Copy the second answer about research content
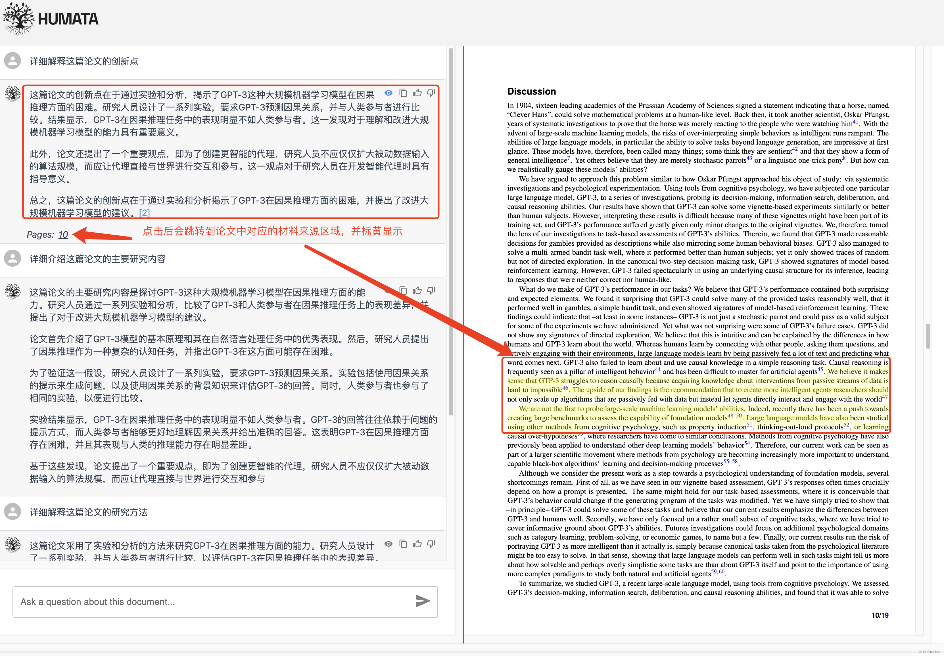Image resolution: width=944 pixels, height=656 pixels. pos(403,291)
